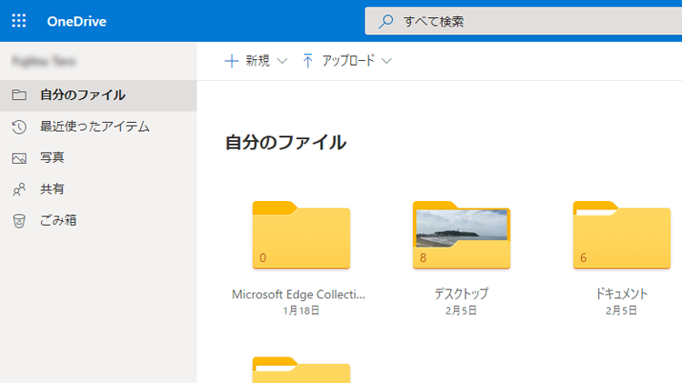Open the ドキュメント folder icon
682x383 pixels.
(x=622, y=235)
